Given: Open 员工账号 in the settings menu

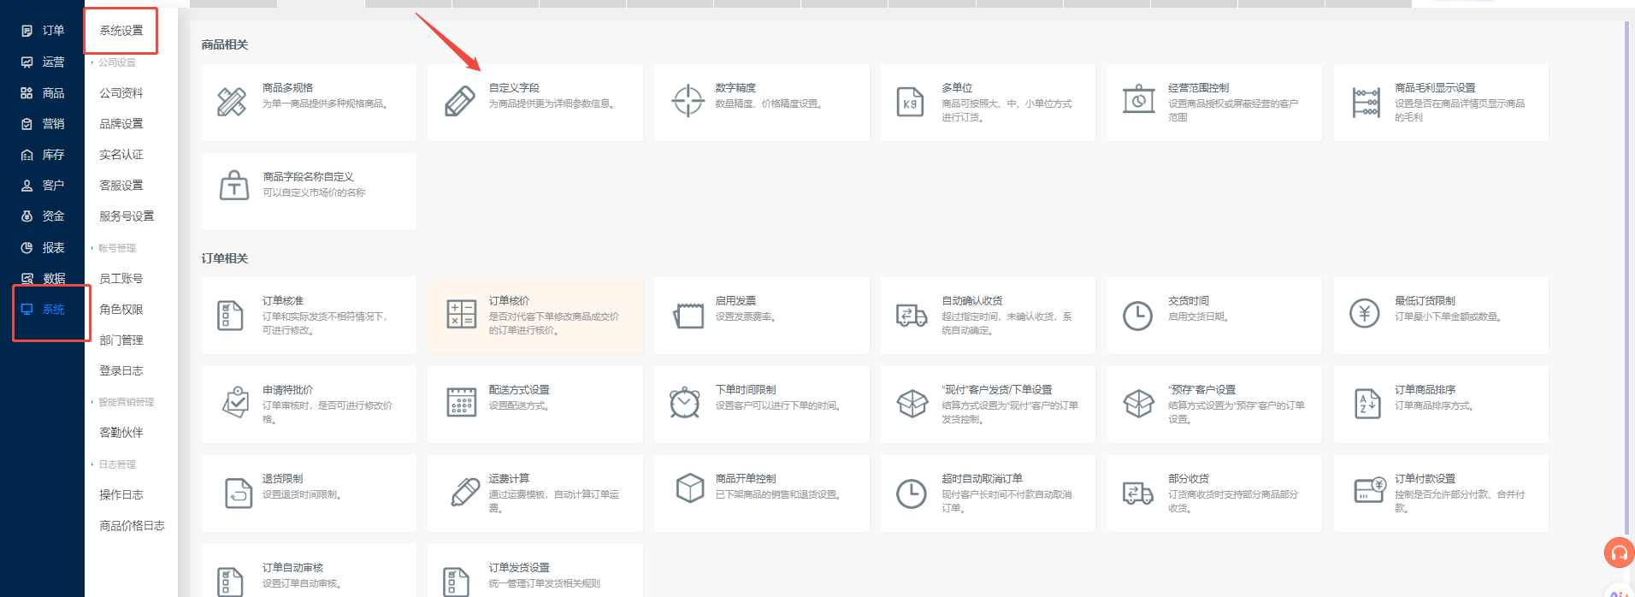Looking at the screenshot, I should tap(121, 279).
